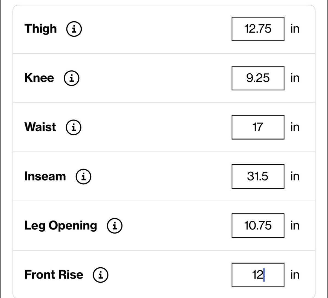
Task: Tap the "in" unit next to Front Rise
Action: [x=295, y=275]
